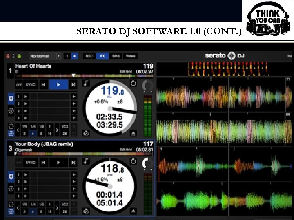Double loop length 2X on deck 1

[65, 134]
